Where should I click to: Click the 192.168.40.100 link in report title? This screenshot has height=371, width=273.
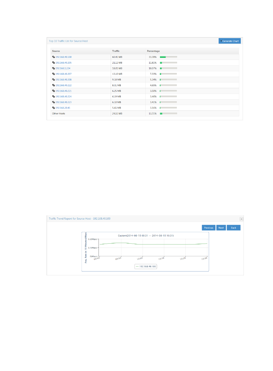pyautogui.click(x=102, y=219)
